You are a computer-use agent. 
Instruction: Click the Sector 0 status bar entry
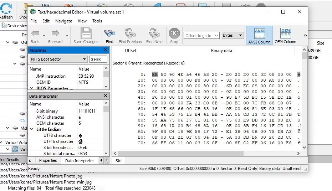[x=228, y=169]
